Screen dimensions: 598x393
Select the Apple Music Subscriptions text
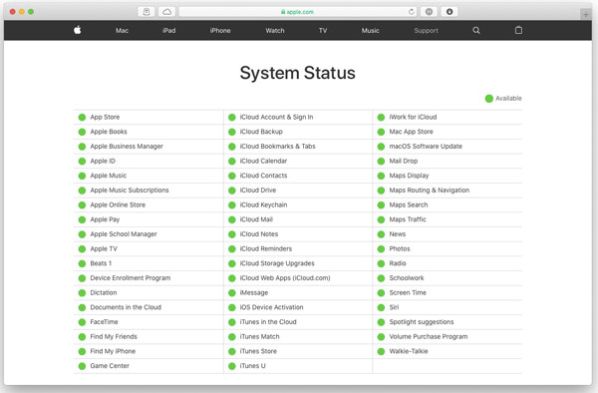(x=130, y=190)
